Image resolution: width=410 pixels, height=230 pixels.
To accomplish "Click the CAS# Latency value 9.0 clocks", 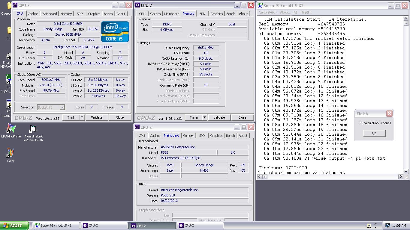I will click(206, 59).
